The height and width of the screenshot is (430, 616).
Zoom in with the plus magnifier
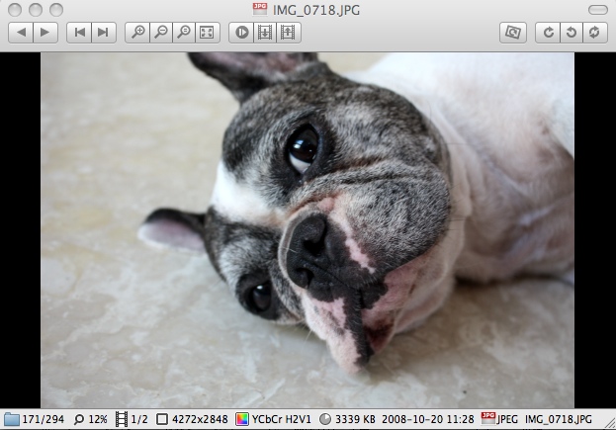click(x=137, y=33)
